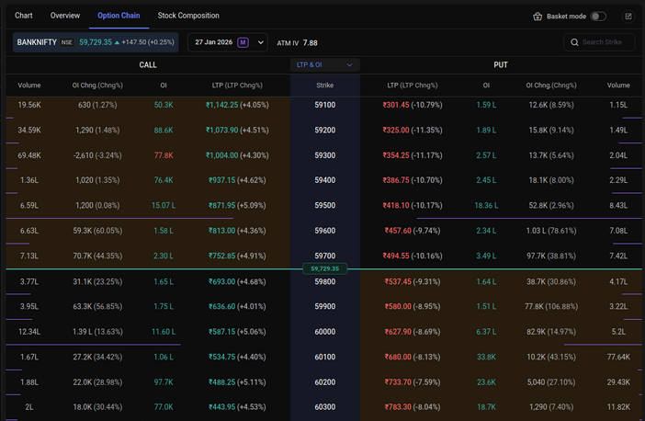This screenshot has height=421, width=645.
Task: Click the NSE exchange badge
Action: coord(67,42)
